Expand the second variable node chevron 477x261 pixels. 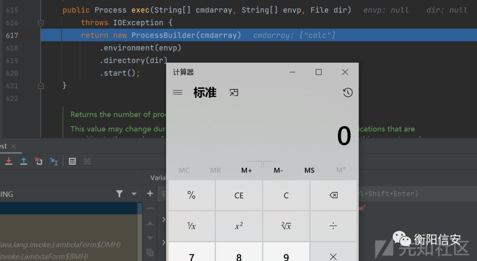(x=164, y=242)
